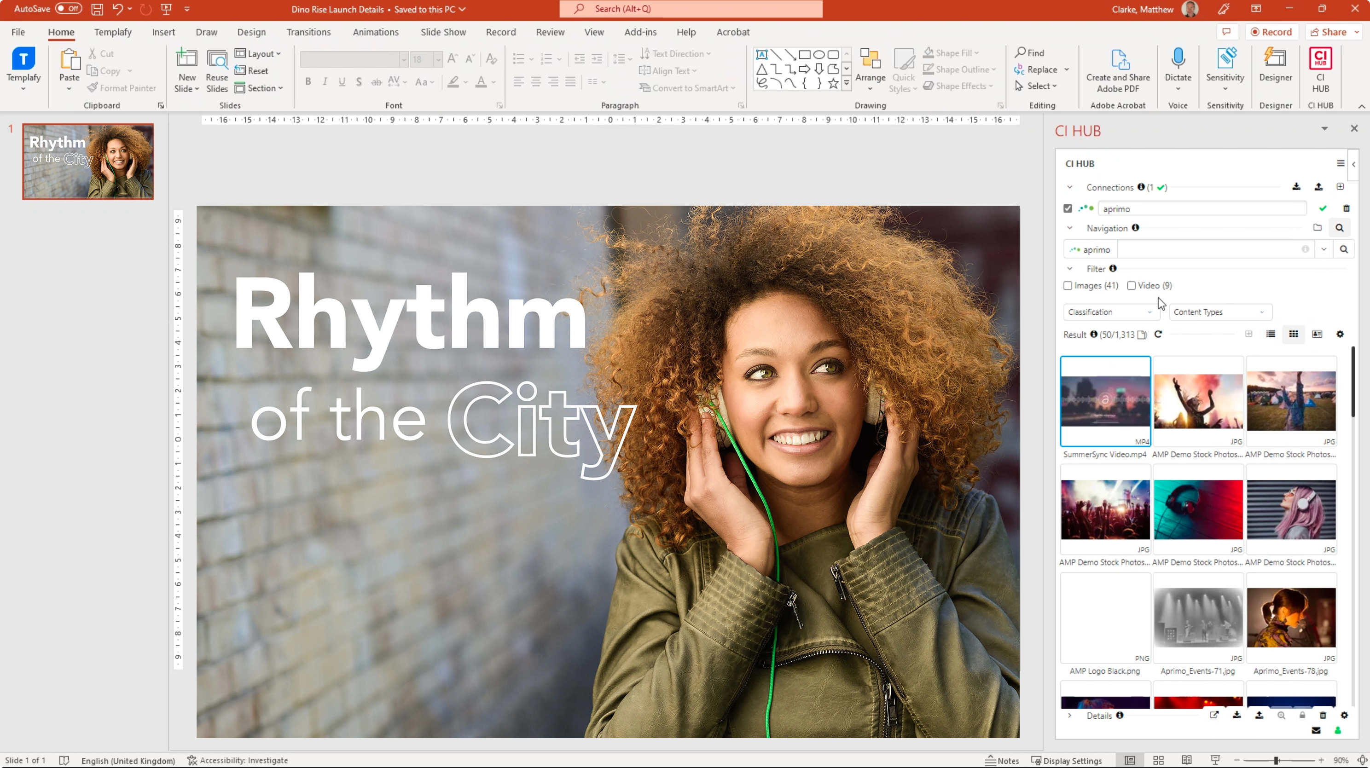
Task: Switch CI HUB results to list view
Action: click(1271, 334)
